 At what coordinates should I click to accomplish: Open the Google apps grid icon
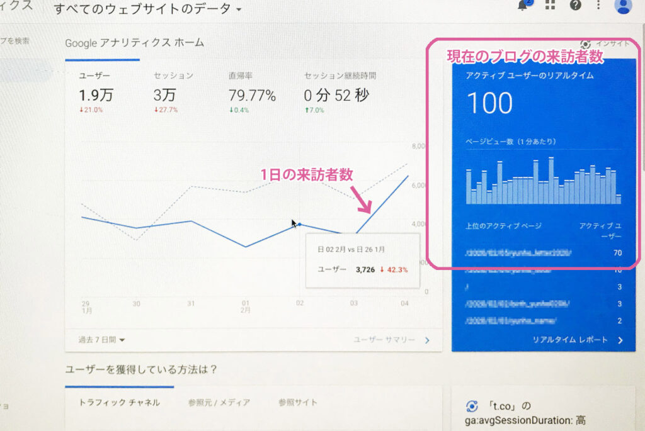click(x=550, y=4)
